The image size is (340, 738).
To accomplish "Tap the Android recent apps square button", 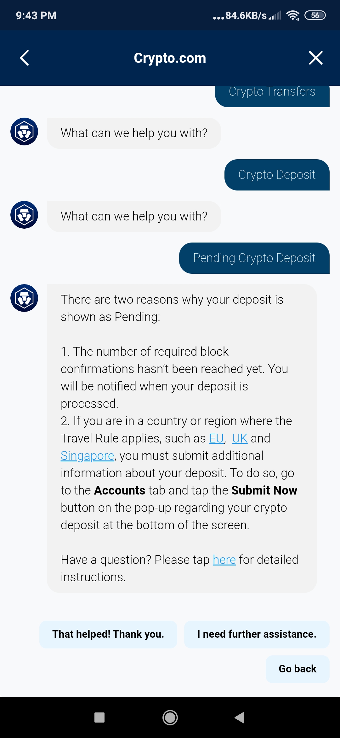I will (x=99, y=717).
